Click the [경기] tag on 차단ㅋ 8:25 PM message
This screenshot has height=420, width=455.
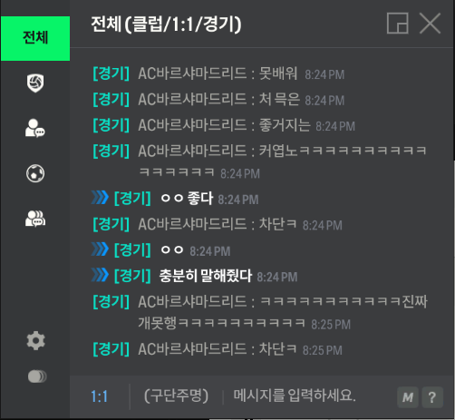click(x=111, y=349)
